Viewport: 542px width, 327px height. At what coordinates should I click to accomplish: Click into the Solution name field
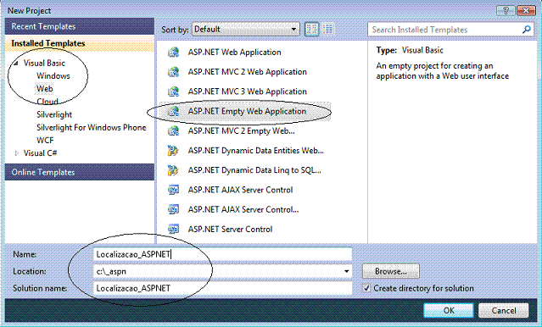pyautogui.click(x=222, y=288)
